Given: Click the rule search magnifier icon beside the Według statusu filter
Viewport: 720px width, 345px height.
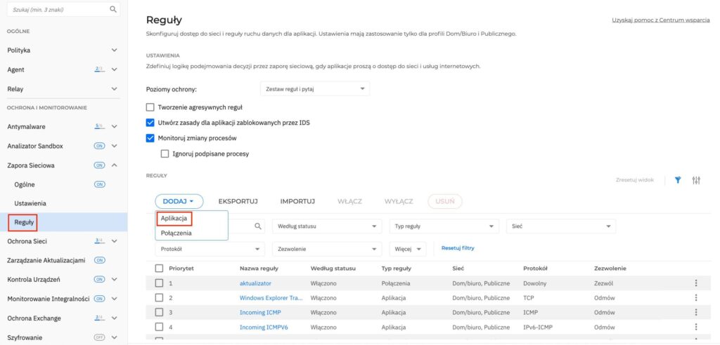Looking at the screenshot, I should [258, 226].
